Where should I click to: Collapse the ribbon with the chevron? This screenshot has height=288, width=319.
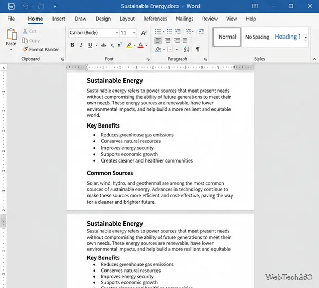(314, 59)
